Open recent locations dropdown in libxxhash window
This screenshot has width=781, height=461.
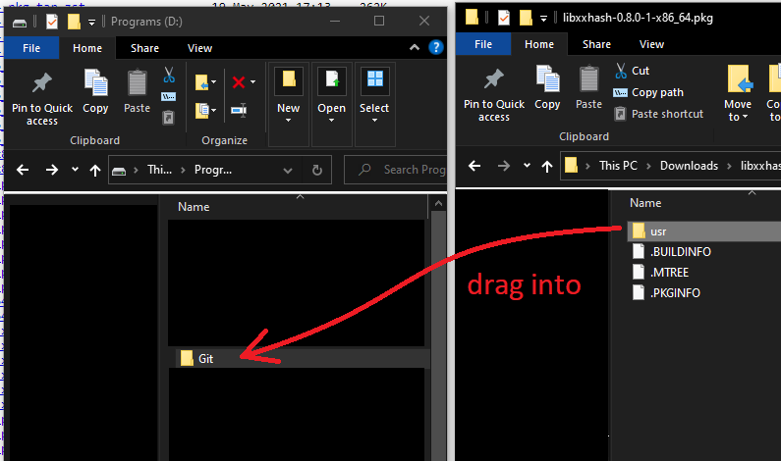[527, 166]
